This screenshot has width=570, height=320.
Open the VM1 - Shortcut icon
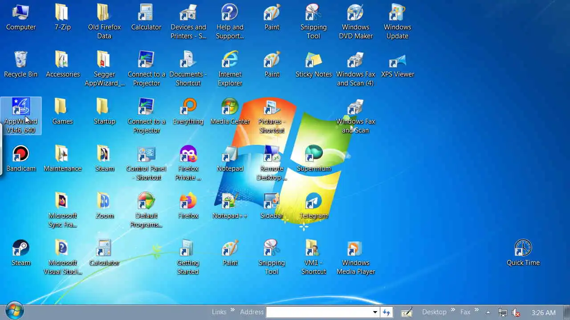pyautogui.click(x=314, y=258)
